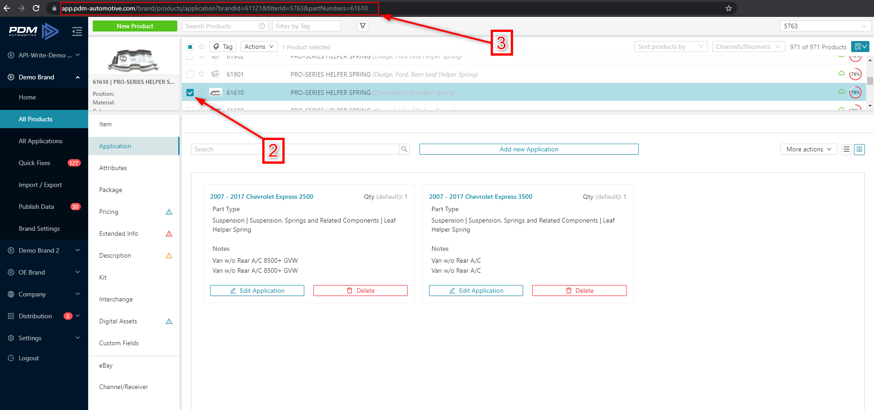Click the New Product button
The image size is (874, 410).
[x=135, y=26]
